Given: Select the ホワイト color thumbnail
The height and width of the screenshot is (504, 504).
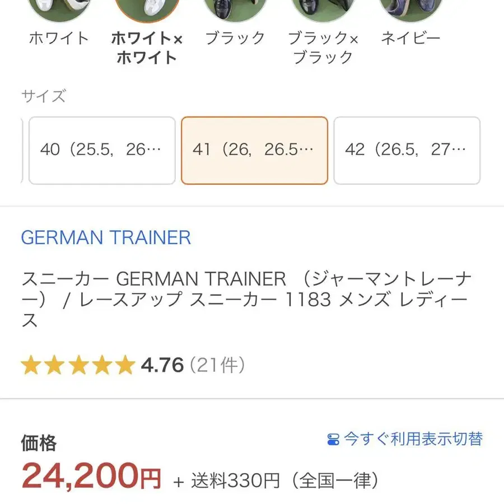Looking at the screenshot, I should click(x=58, y=8).
